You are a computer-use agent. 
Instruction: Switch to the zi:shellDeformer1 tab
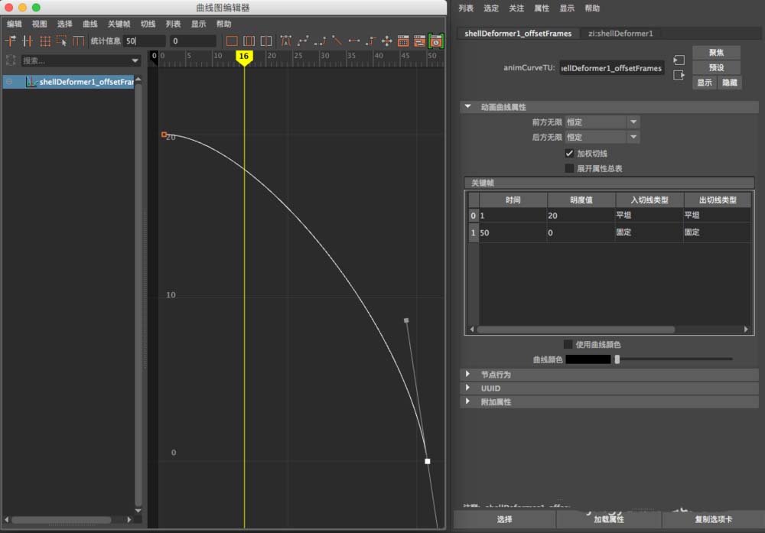click(620, 33)
